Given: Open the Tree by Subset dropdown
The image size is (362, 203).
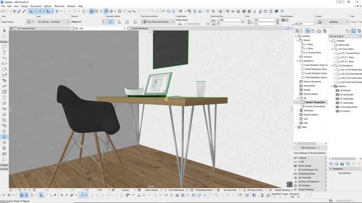Looking at the screenshot, I should click(344, 36).
